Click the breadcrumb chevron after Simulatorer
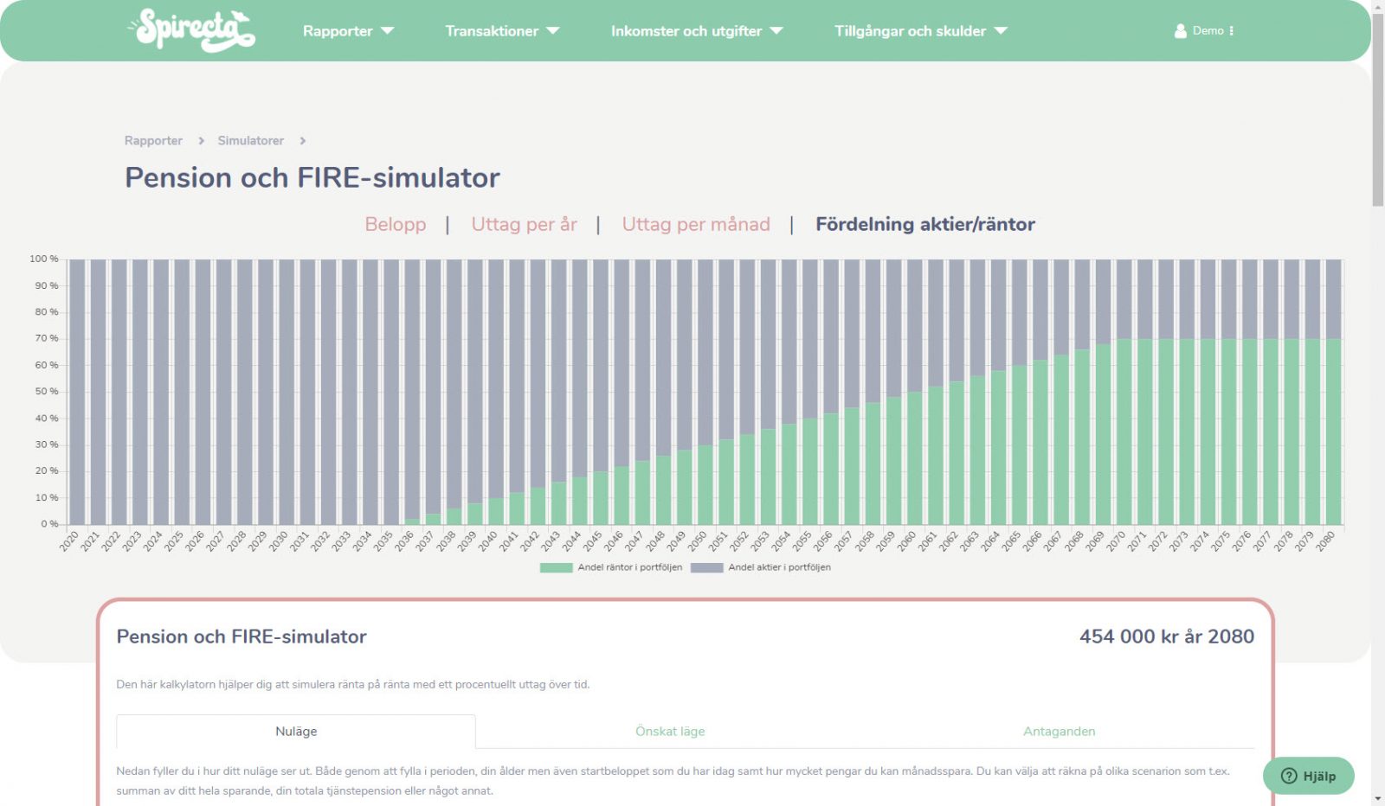This screenshot has width=1385, height=806. [302, 140]
